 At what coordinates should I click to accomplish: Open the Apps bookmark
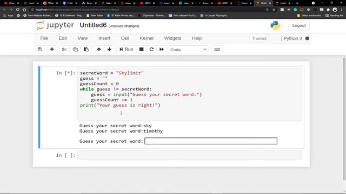tap(9, 16)
